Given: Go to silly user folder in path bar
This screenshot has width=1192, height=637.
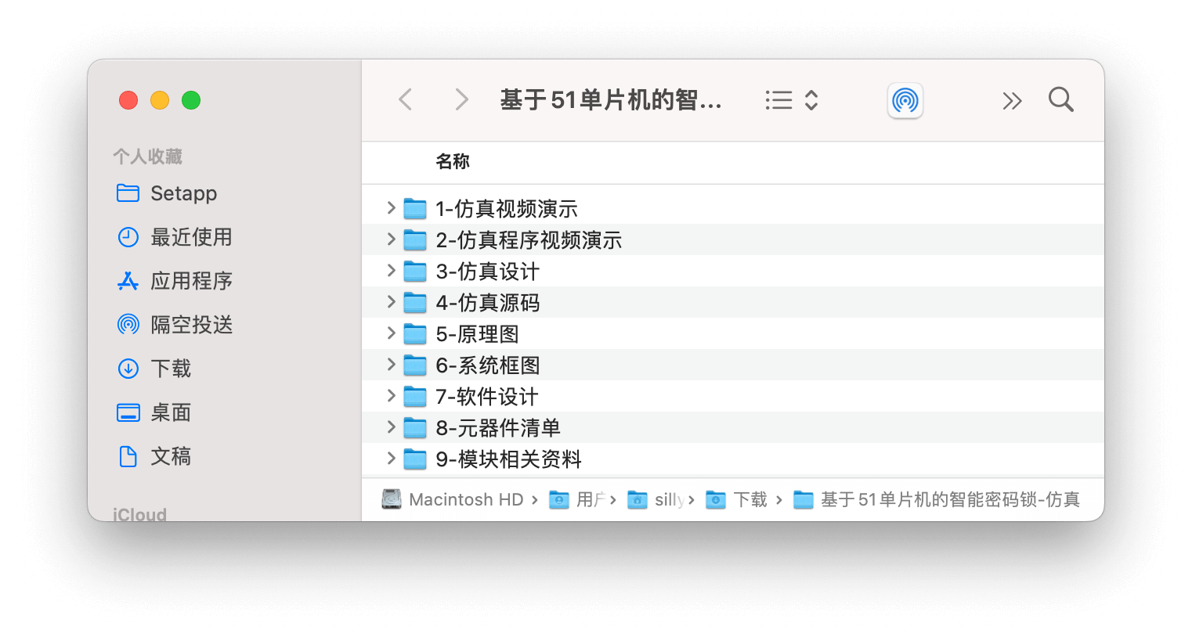Looking at the screenshot, I should click(656, 499).
